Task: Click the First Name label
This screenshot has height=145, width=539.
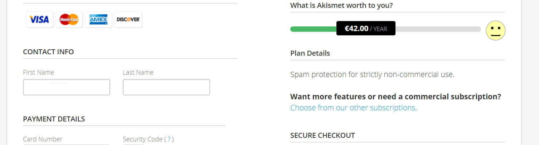Action: click(x=38, y=72)
